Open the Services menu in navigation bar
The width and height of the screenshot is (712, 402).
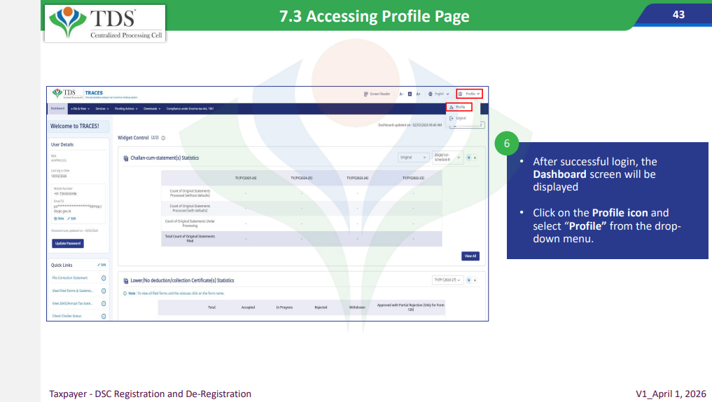(102, 109)
